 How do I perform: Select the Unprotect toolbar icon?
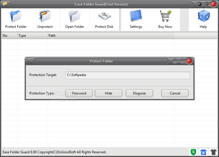[x=45, y=16]
